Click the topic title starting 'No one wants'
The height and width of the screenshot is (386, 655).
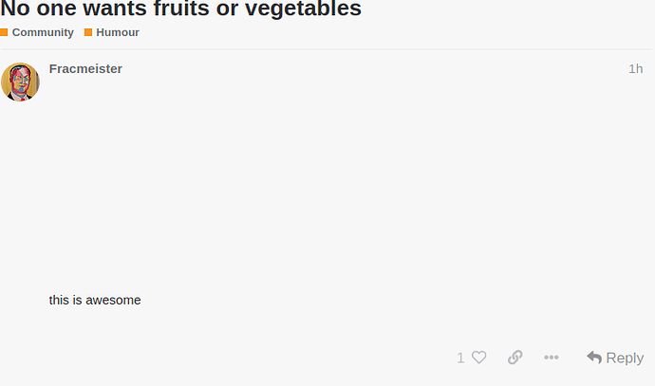[181, 9]
